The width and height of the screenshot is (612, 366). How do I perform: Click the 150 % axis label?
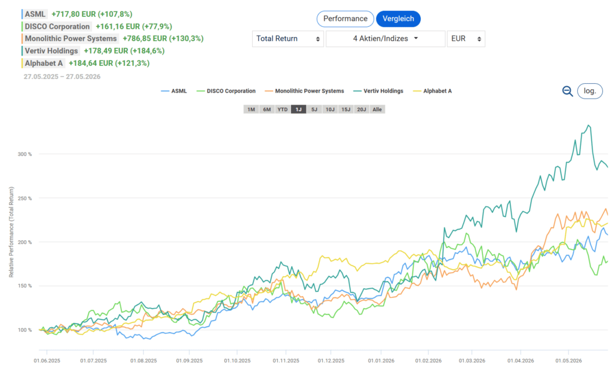click(25, 286)
